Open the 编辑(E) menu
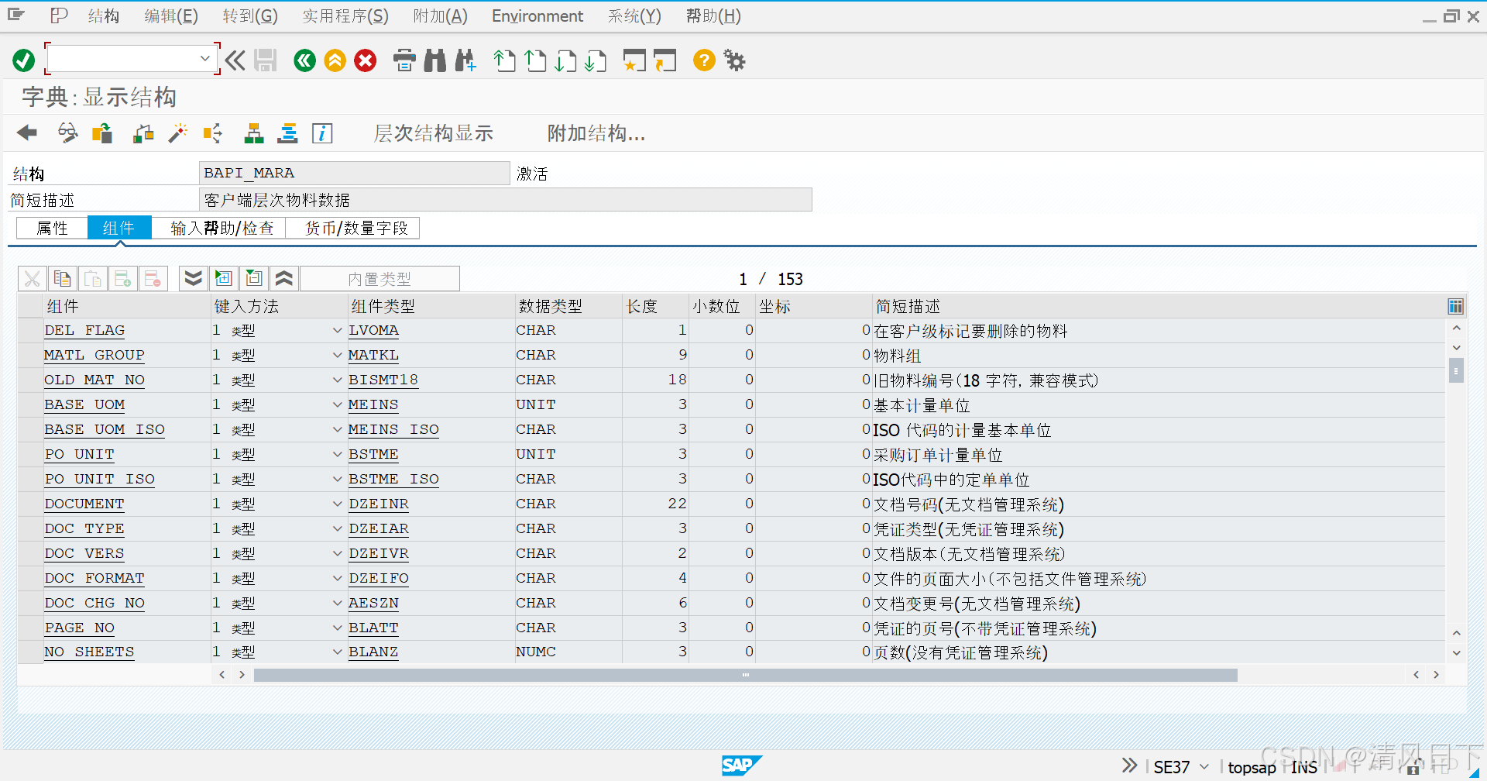The height and width of the screenshot is (781, 1487). [x=171, y=16]
